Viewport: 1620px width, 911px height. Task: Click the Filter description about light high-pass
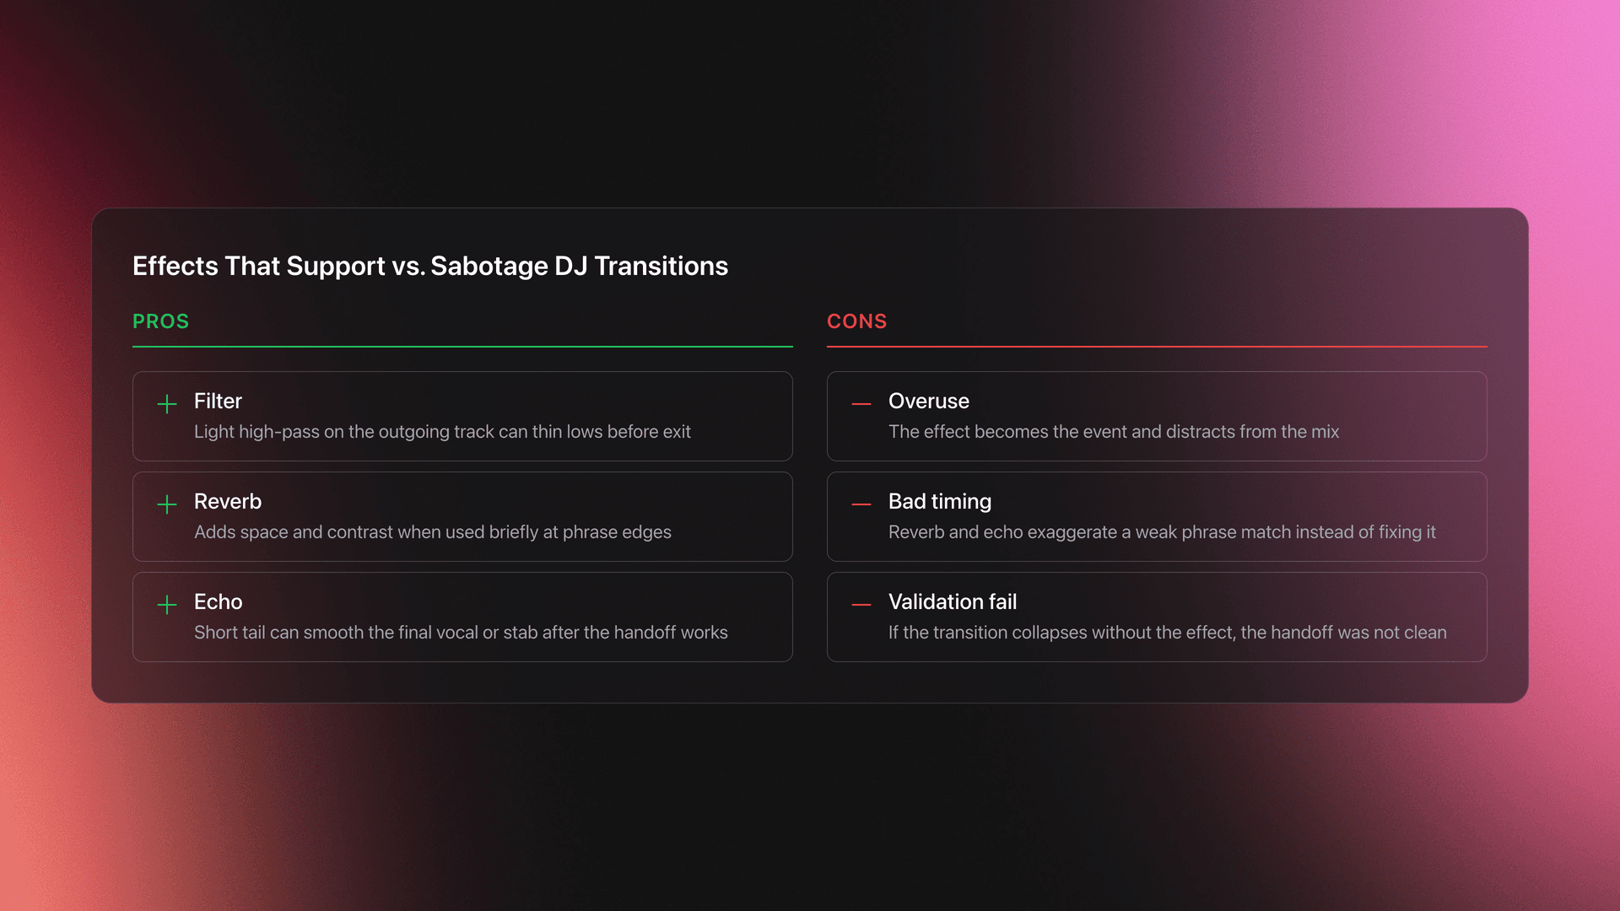tap(442, 432)
